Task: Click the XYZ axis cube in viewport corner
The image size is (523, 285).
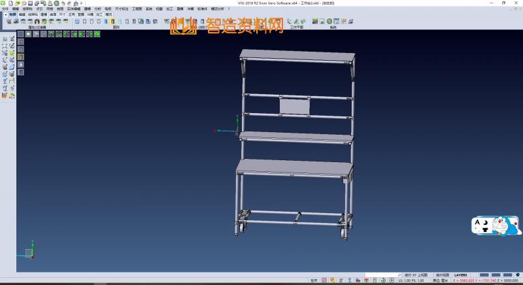Action: pos(29,252)
